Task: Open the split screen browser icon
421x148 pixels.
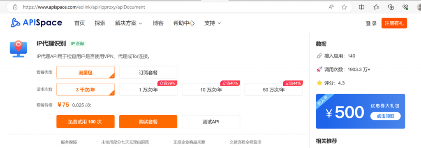Action: point(362,7)
